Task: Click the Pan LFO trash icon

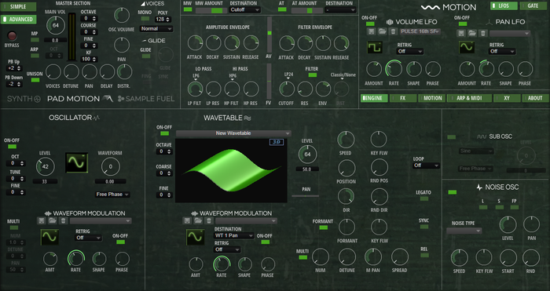Action: [483, 33]
